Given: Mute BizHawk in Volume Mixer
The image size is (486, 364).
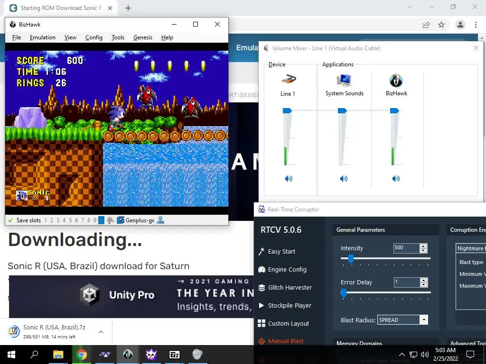Looking at the screenshot, I should (396, 179).
